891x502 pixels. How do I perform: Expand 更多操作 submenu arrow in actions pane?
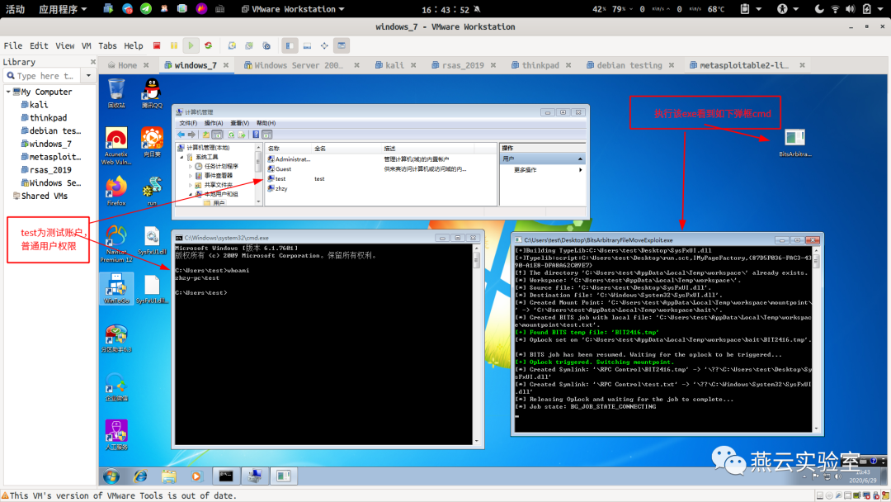tap(580, 170)
